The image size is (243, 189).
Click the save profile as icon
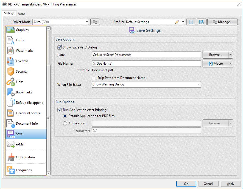coord(202,22)
